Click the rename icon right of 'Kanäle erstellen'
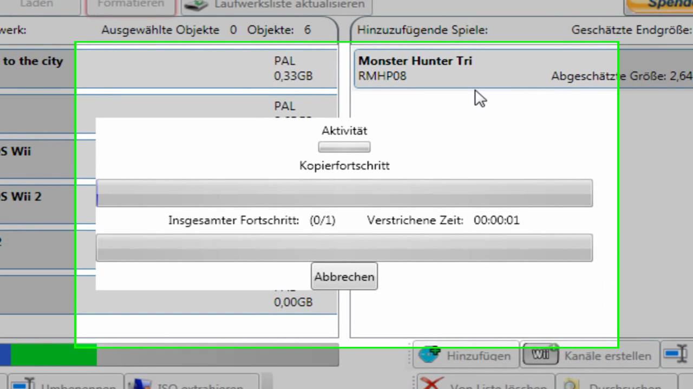The image size is (693, 389). [677, 354]
